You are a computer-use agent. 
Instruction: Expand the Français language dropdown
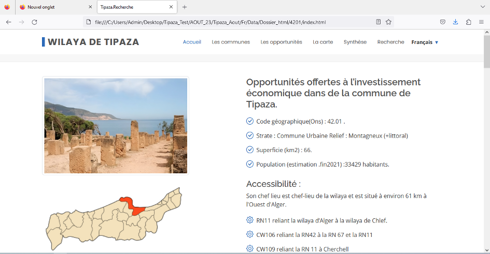(x=425, y=42)
